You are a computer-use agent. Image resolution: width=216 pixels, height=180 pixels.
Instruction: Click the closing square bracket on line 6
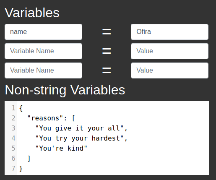pos(29,159)
